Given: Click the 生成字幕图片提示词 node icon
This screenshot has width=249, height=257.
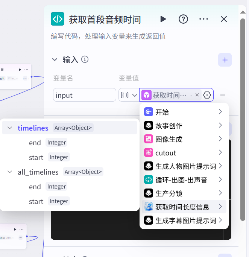Looking at the screenshot, I should point(149,220).
